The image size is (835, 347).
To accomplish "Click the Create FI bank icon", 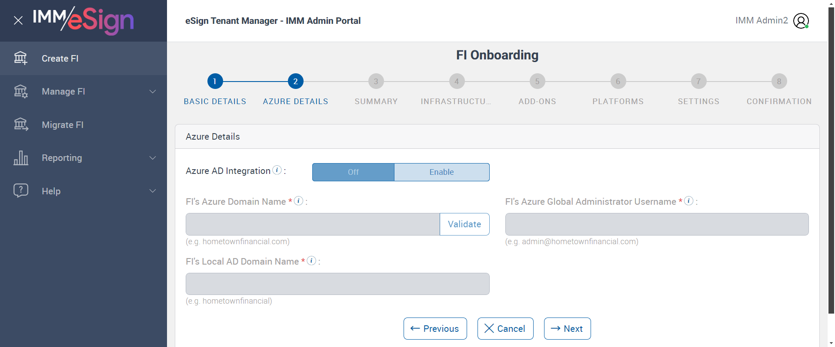I will (x=20, y=58).
